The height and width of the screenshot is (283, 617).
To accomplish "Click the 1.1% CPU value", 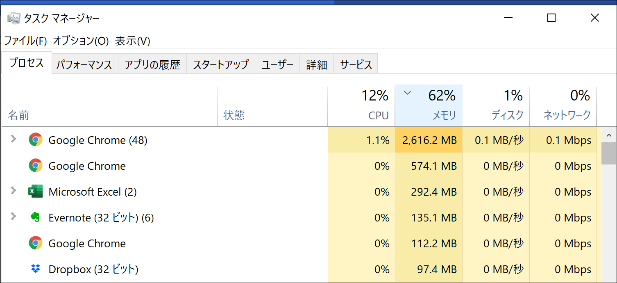I will [378, 140].
